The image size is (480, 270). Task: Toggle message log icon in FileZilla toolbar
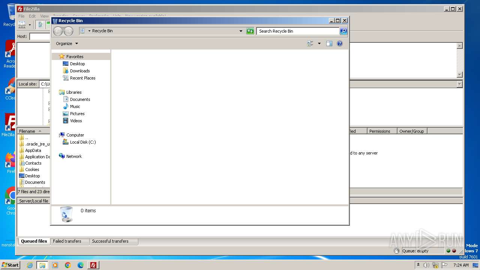(40, 25)
